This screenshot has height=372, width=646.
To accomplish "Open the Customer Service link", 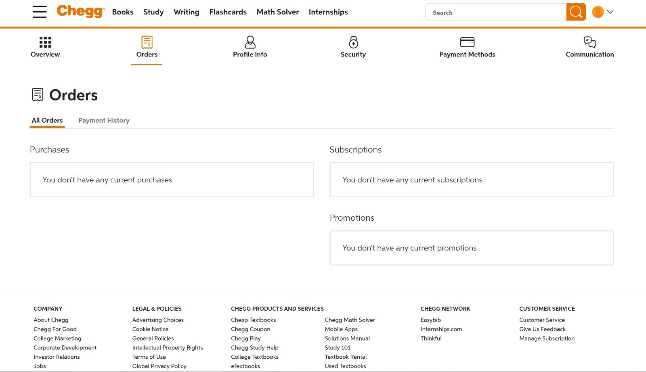I will pos(542,320).
